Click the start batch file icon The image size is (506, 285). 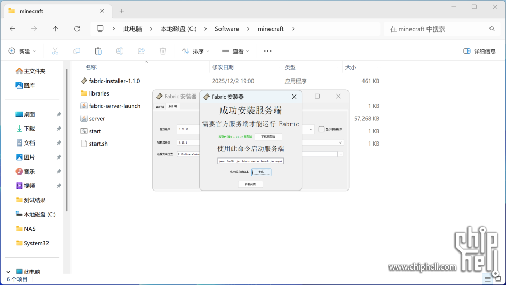(84, 131)
